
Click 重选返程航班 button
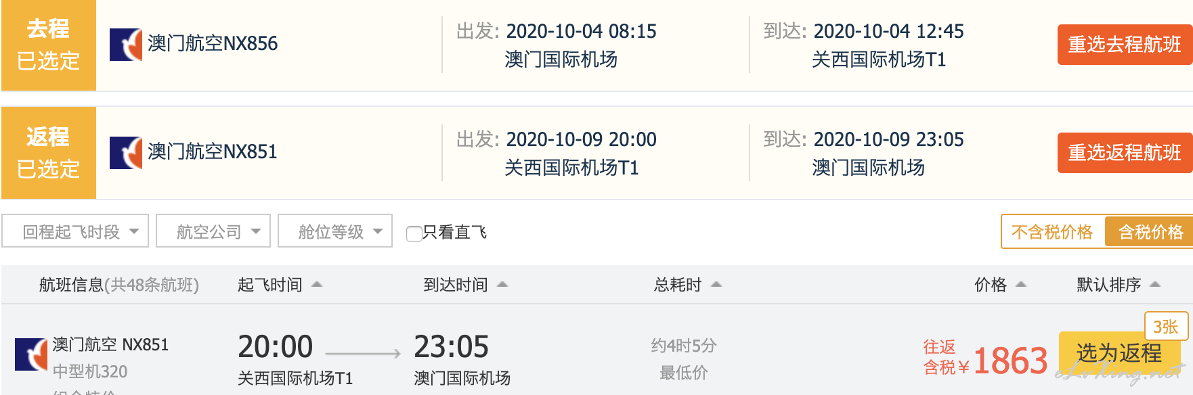pyautogui.click(x=1125, y=153)
